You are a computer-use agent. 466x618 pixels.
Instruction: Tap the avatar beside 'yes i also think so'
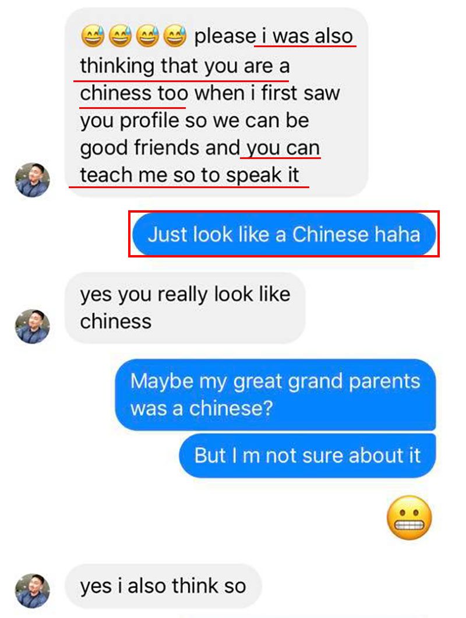click(32, 591)
